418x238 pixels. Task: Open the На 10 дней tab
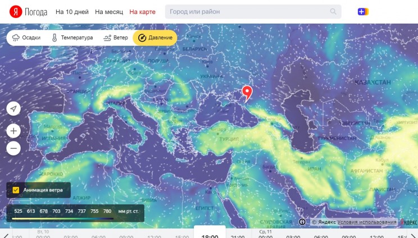pos(72,12)
